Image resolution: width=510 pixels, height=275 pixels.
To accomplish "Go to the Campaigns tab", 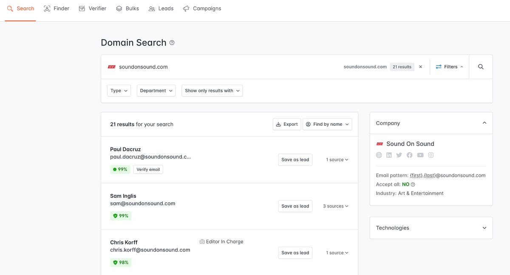I will tap(202, 9).
